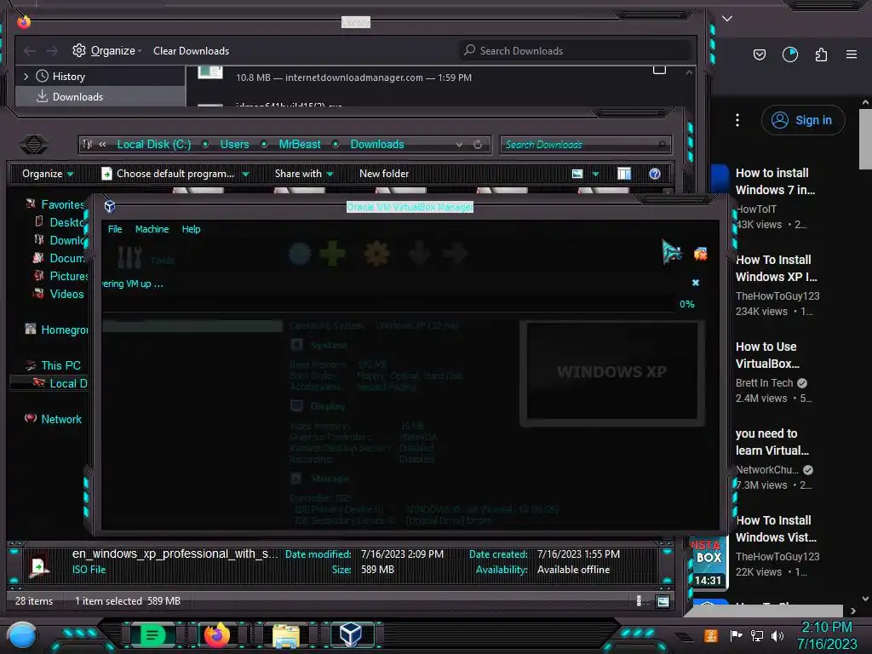Click the Pocket save icon in Firefox
Screen dimensions: 872x654
tap(759, 54)
